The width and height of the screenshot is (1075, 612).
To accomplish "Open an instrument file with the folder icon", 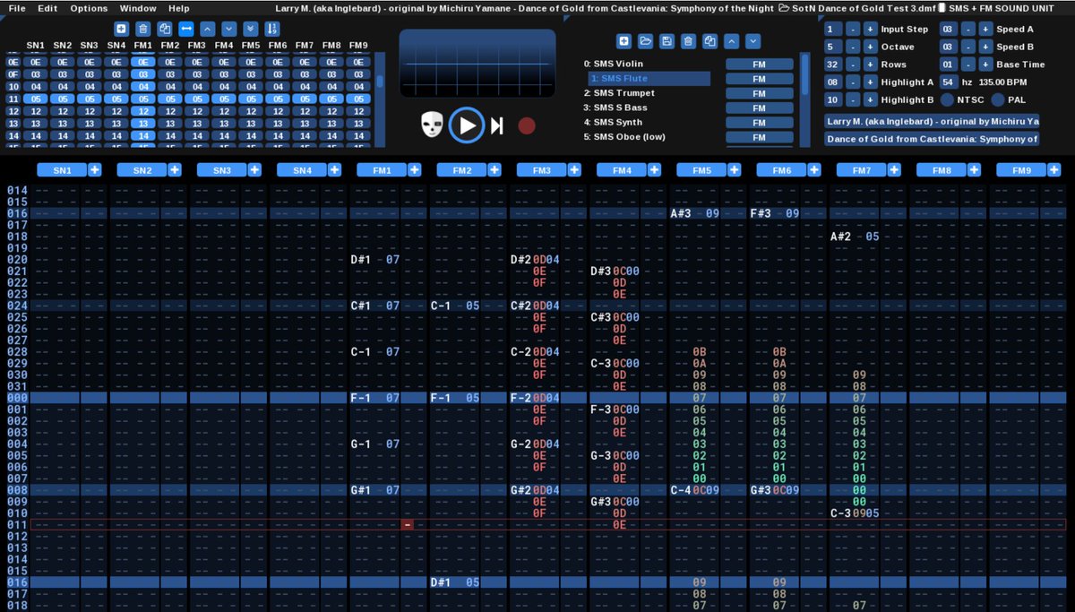I will 645,40.
